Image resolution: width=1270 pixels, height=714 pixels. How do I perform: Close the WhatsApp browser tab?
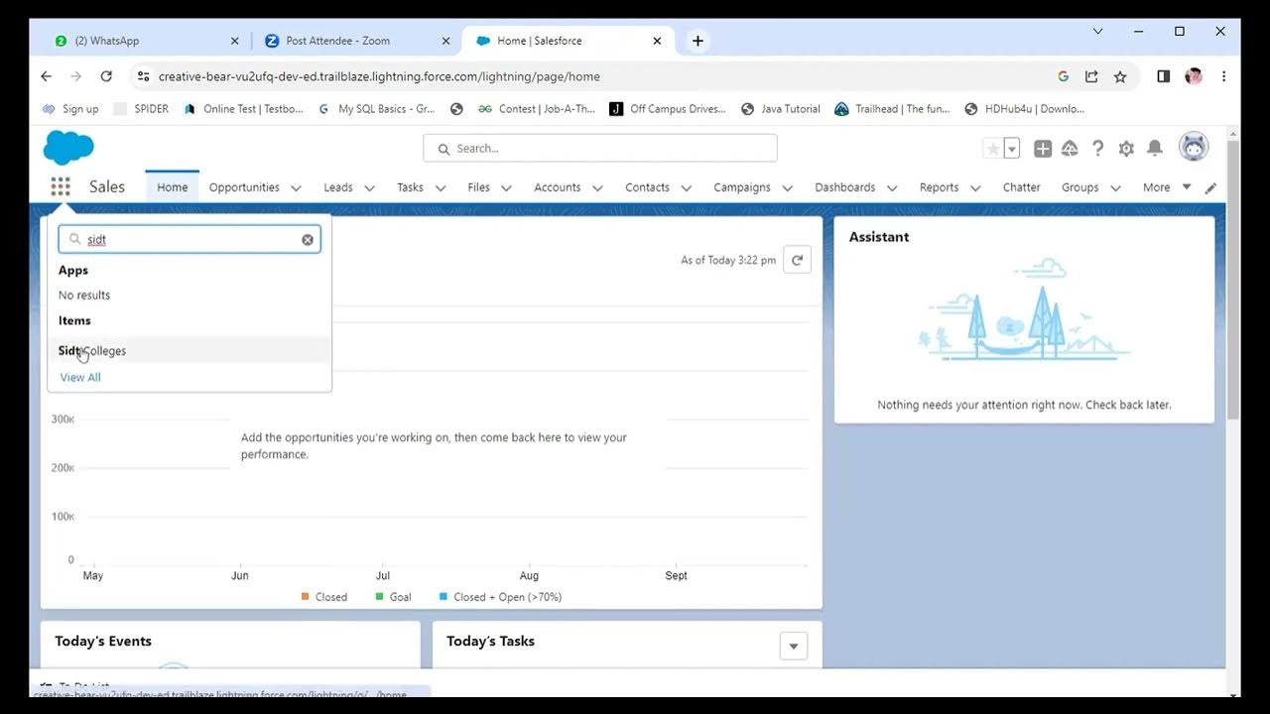(235, 41)
